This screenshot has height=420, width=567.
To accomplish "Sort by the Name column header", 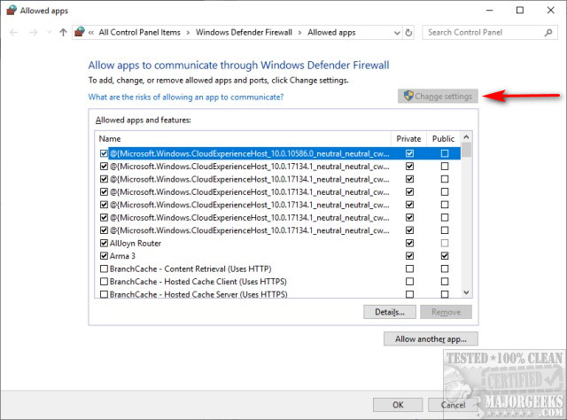I will (x=243, y=139).
